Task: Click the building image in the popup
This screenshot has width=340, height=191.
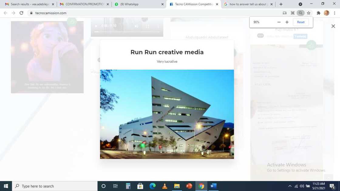Action: [x=167, y=114]
